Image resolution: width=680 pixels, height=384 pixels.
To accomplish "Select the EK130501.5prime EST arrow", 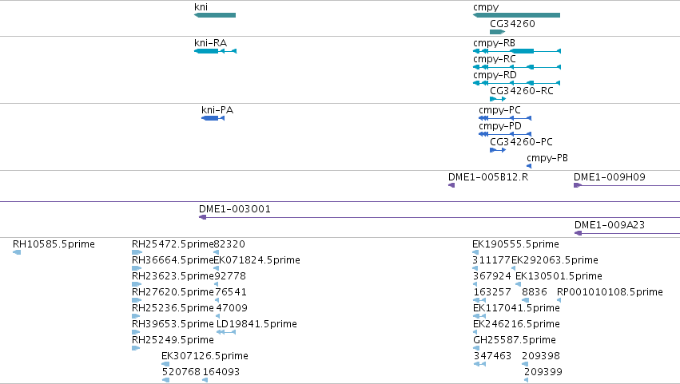I will 518,284.
